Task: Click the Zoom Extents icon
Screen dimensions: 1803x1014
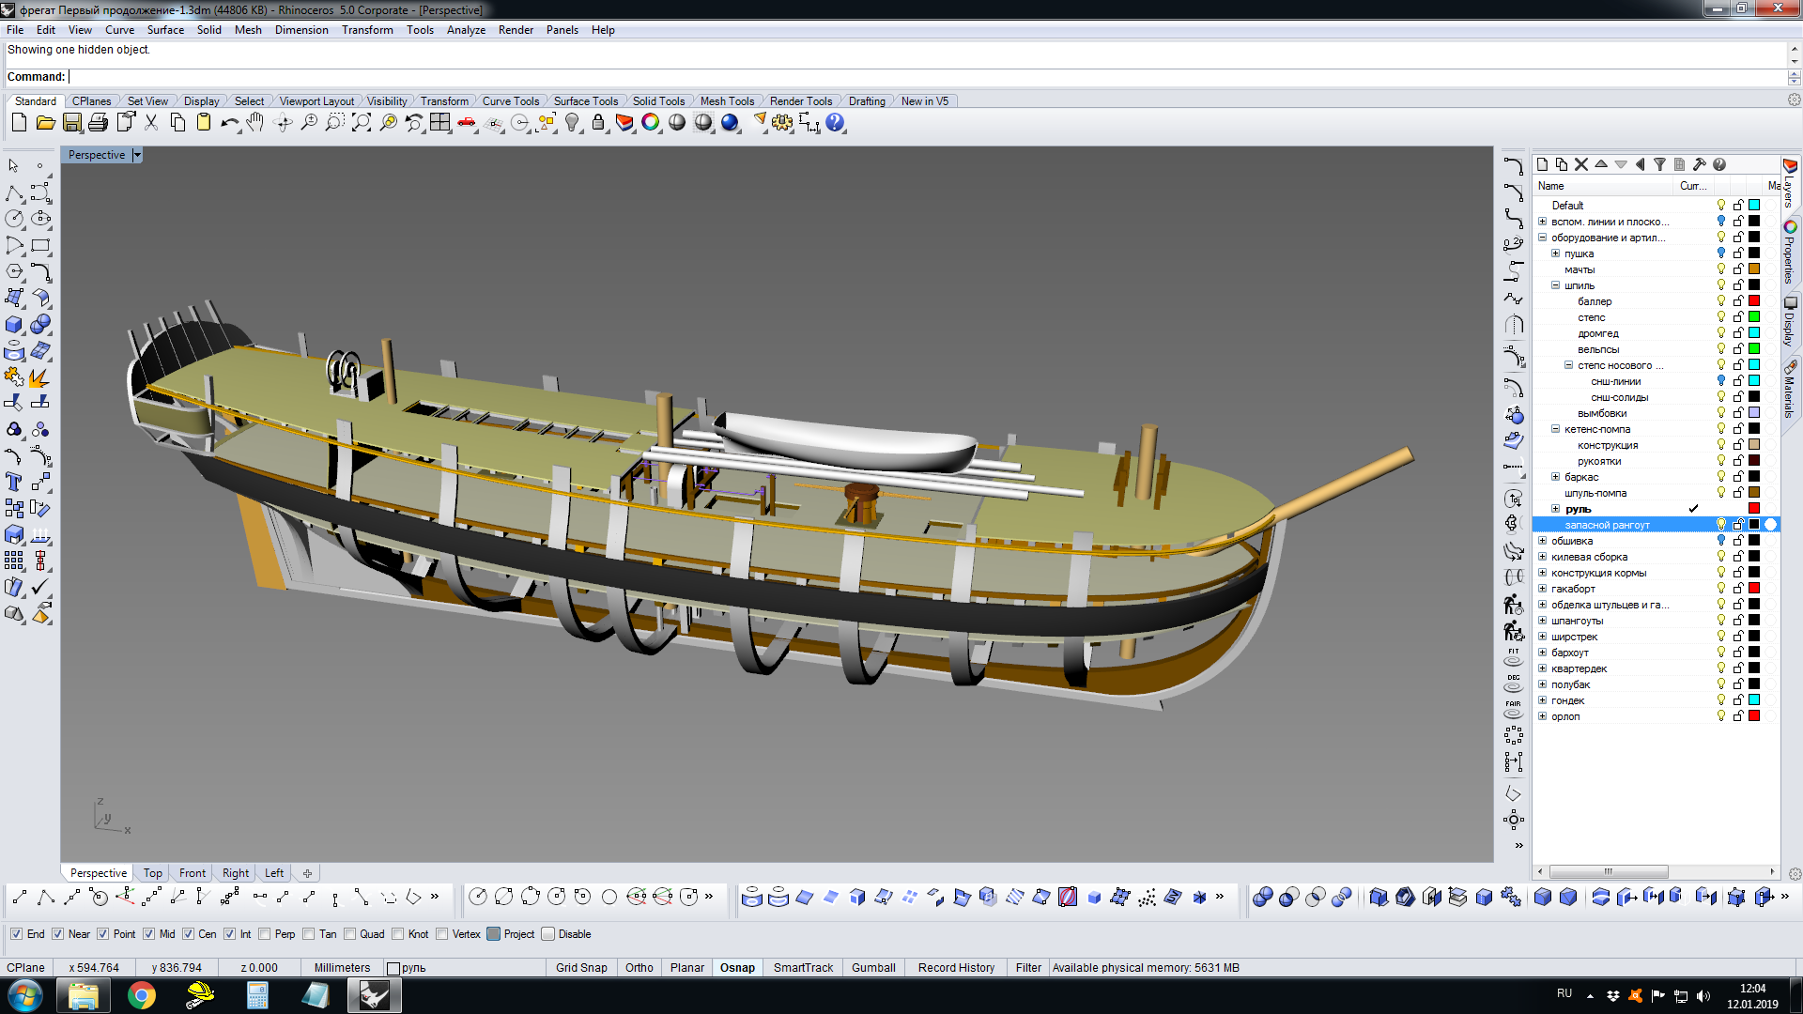Action: [361, 123]
